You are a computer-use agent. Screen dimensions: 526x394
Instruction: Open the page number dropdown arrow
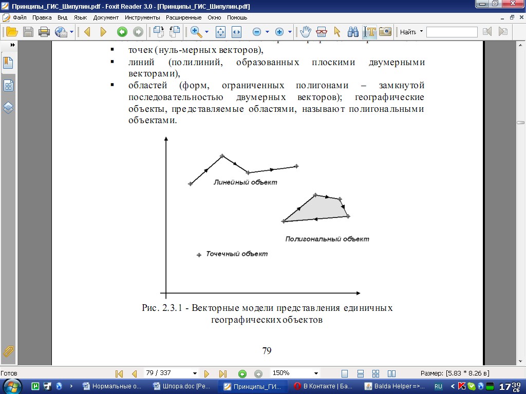click(195, 373)
